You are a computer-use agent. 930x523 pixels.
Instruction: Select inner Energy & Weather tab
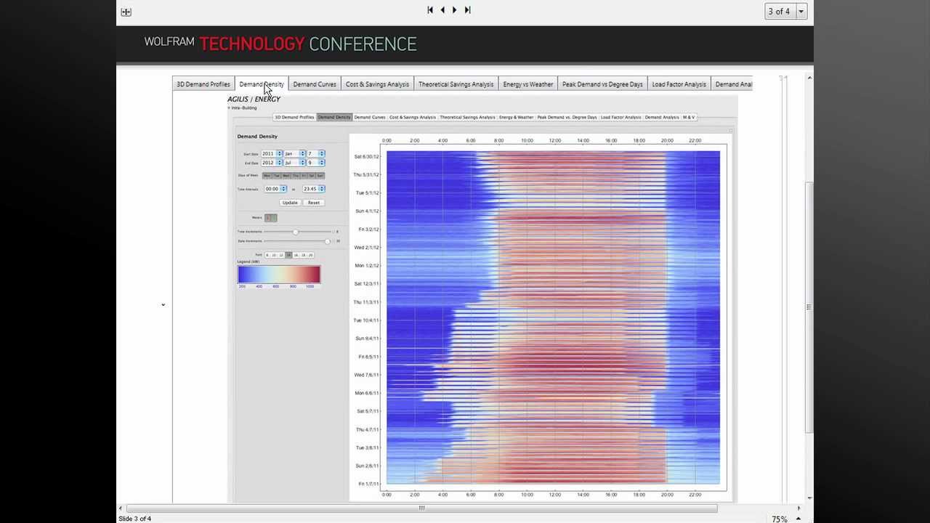point(517,117)
